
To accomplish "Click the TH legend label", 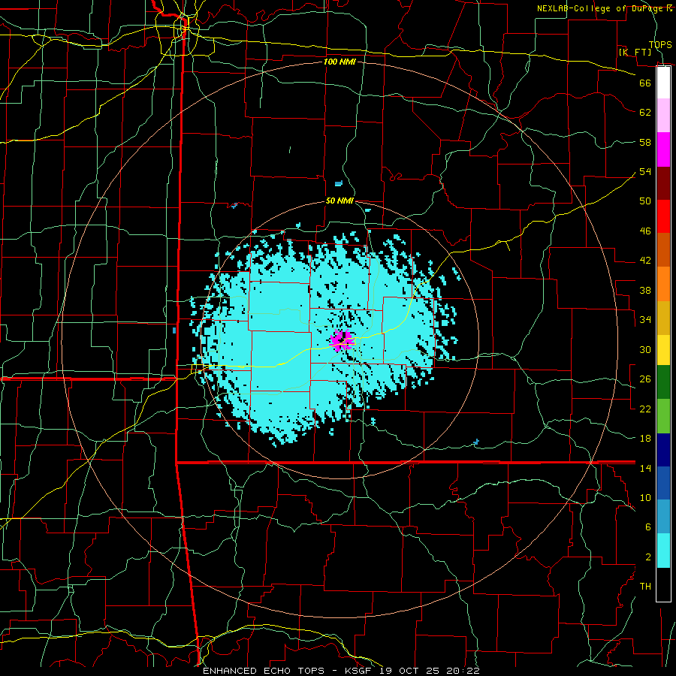I will [x=645, y=586].
